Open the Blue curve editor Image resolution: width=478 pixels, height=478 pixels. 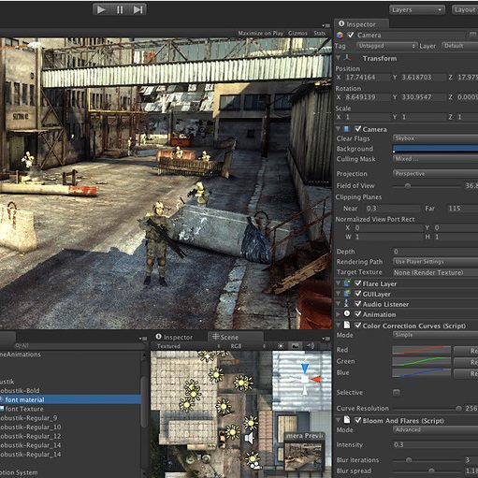(421, 373)
